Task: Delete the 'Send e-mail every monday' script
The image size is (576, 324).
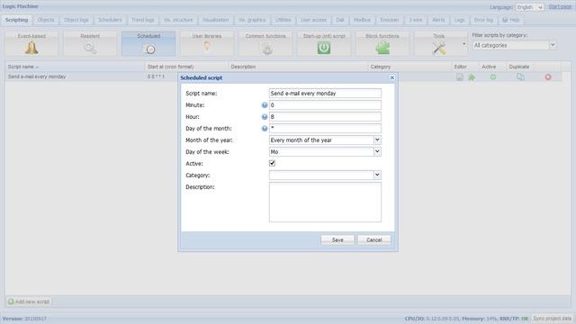Action: coord(548,76)
